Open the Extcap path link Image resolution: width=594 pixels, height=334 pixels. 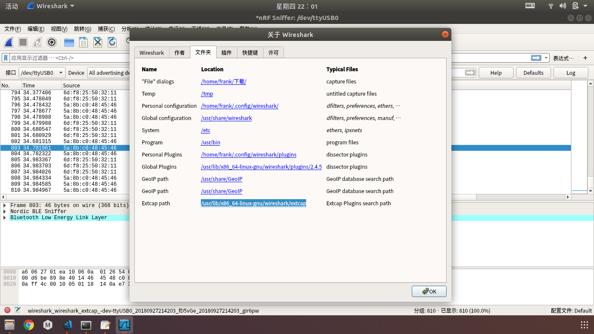(x=254, y=203)
